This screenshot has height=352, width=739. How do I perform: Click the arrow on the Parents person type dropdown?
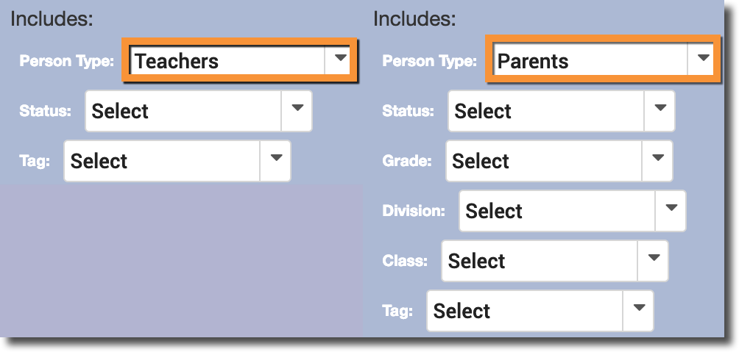(x=702, y=59)
